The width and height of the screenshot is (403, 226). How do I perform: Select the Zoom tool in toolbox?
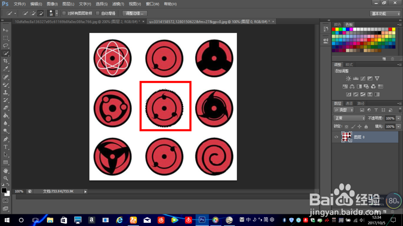click(5, 178)
